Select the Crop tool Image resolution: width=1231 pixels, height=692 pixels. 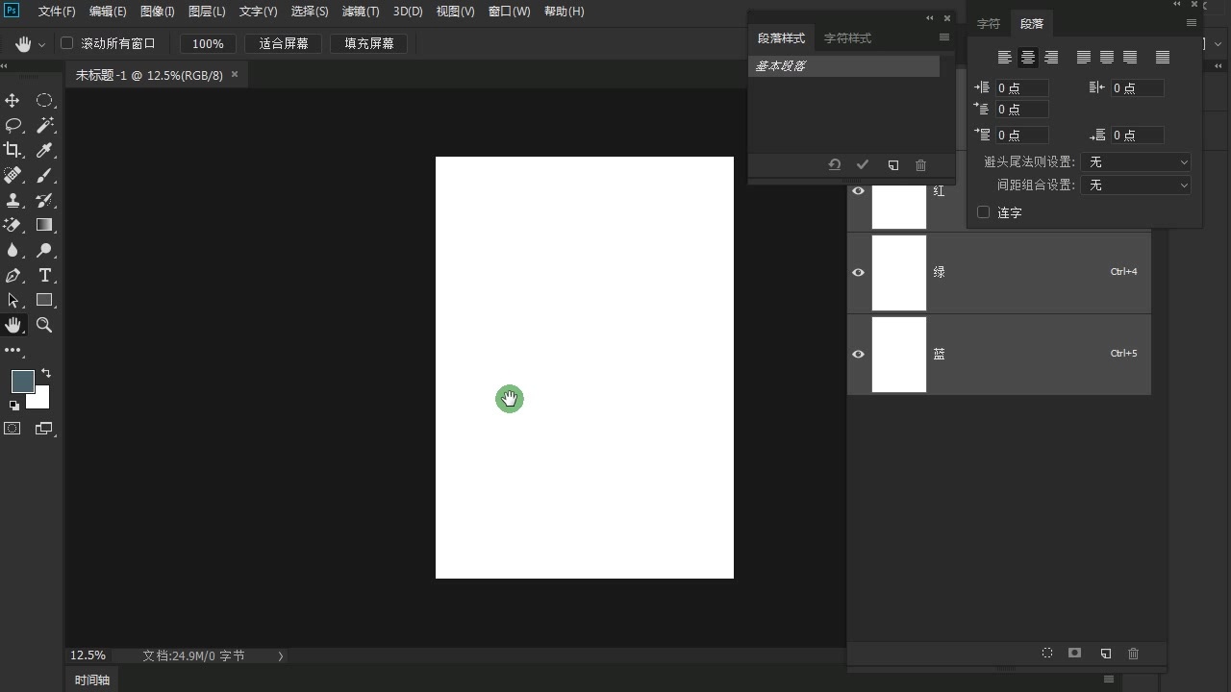(x=13, y=150)
